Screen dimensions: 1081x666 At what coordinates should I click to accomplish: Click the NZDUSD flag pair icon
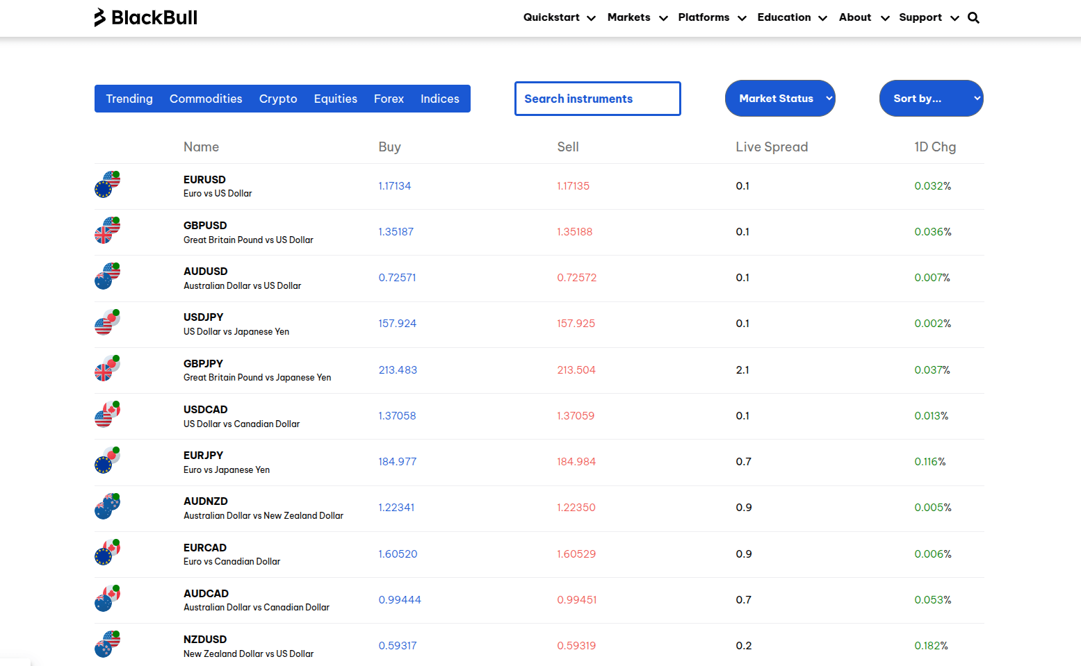107,644
